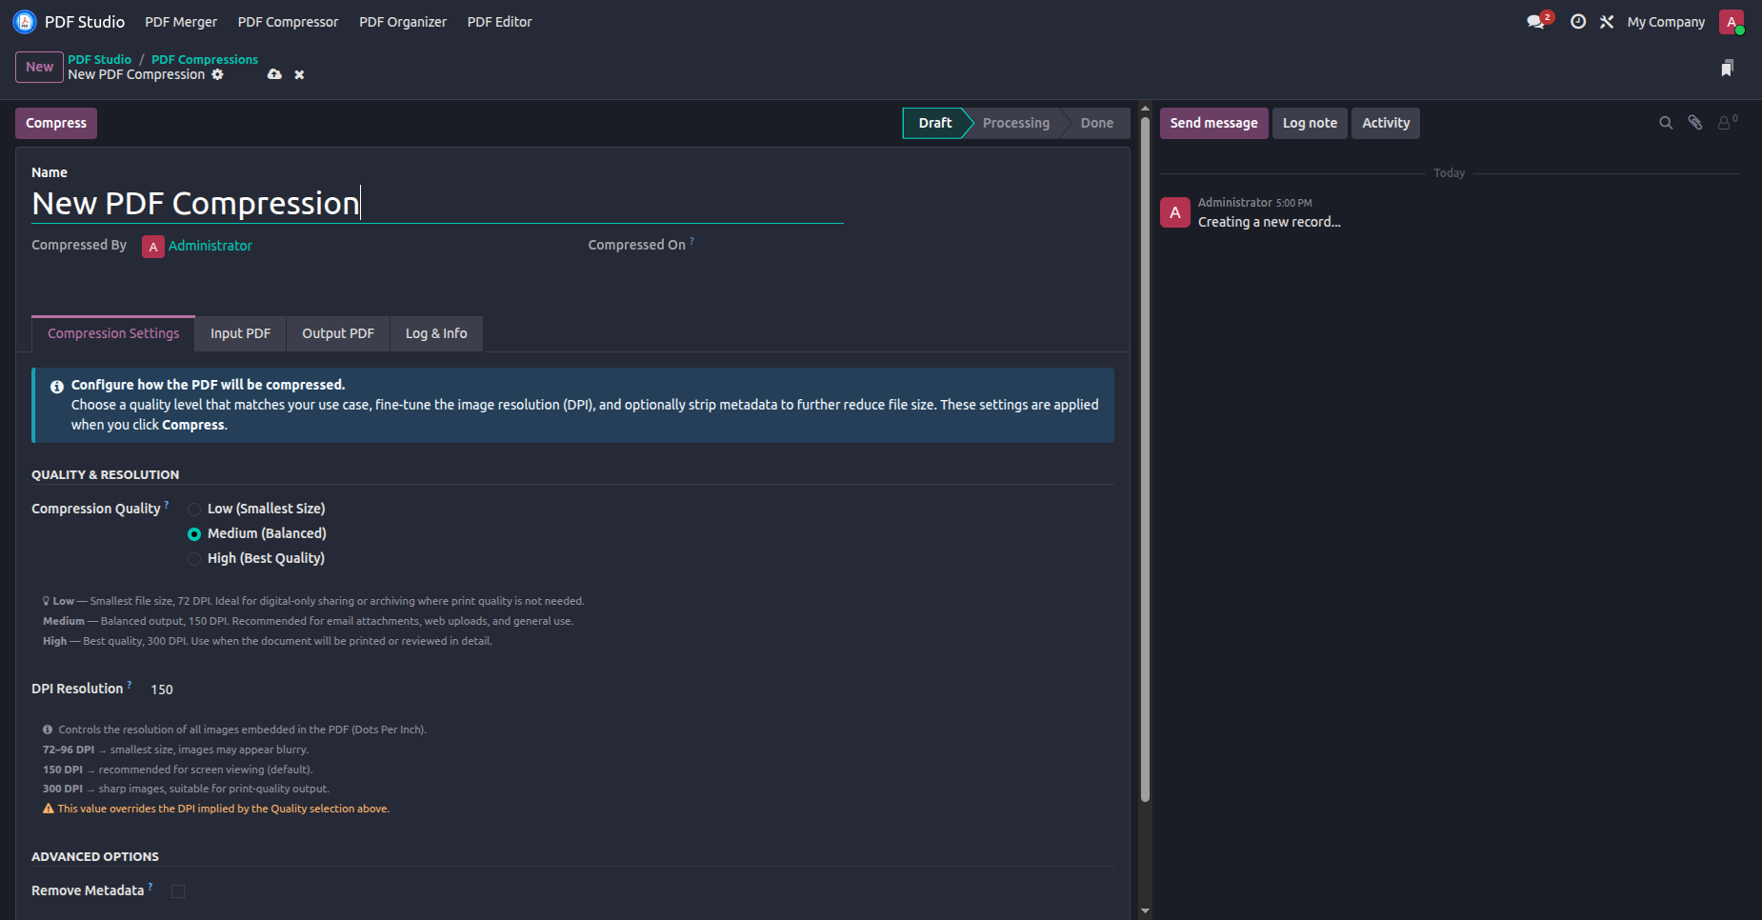This screenshot has width=1762, height=920.
Task: Open the PDF Studio breadcrumb link
Action: 99,59
